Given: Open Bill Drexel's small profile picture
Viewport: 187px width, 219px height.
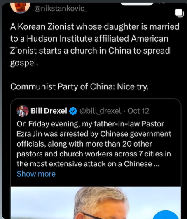Looking at the screenshot, I should click(23, 111).
